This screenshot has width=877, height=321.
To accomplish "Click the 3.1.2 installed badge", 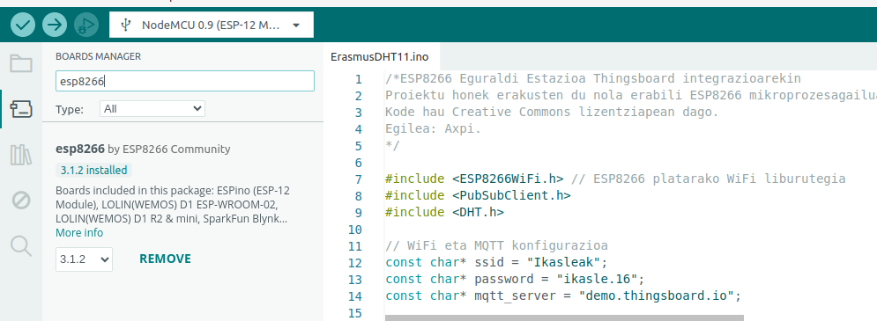I will pyautogui.click(x=94, y=171).
